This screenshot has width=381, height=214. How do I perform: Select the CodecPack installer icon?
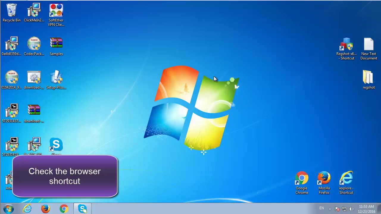[34, 46]
